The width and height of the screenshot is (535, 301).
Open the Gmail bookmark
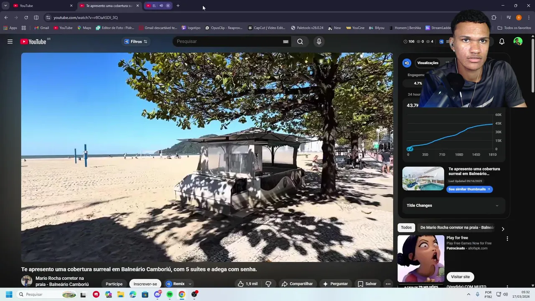point(41,28)
